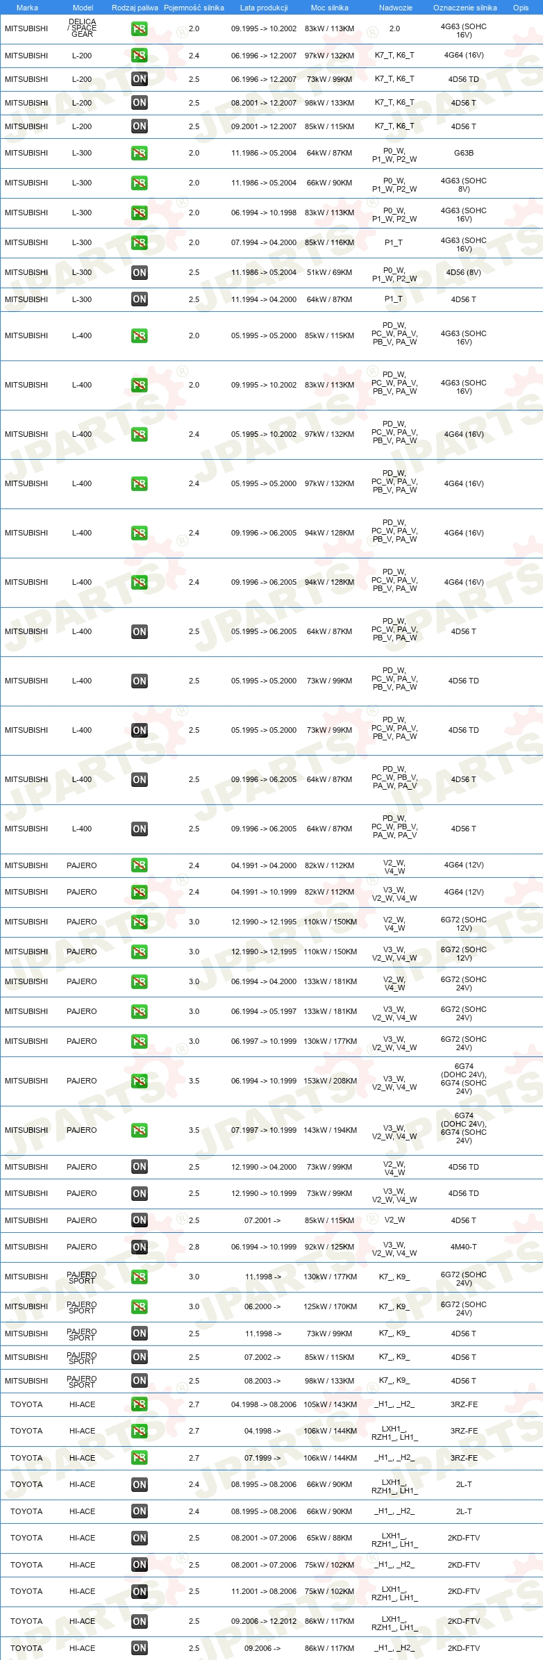543x1660 pixels.
Task: Click the Opis column header
Action: click(521, 8)
